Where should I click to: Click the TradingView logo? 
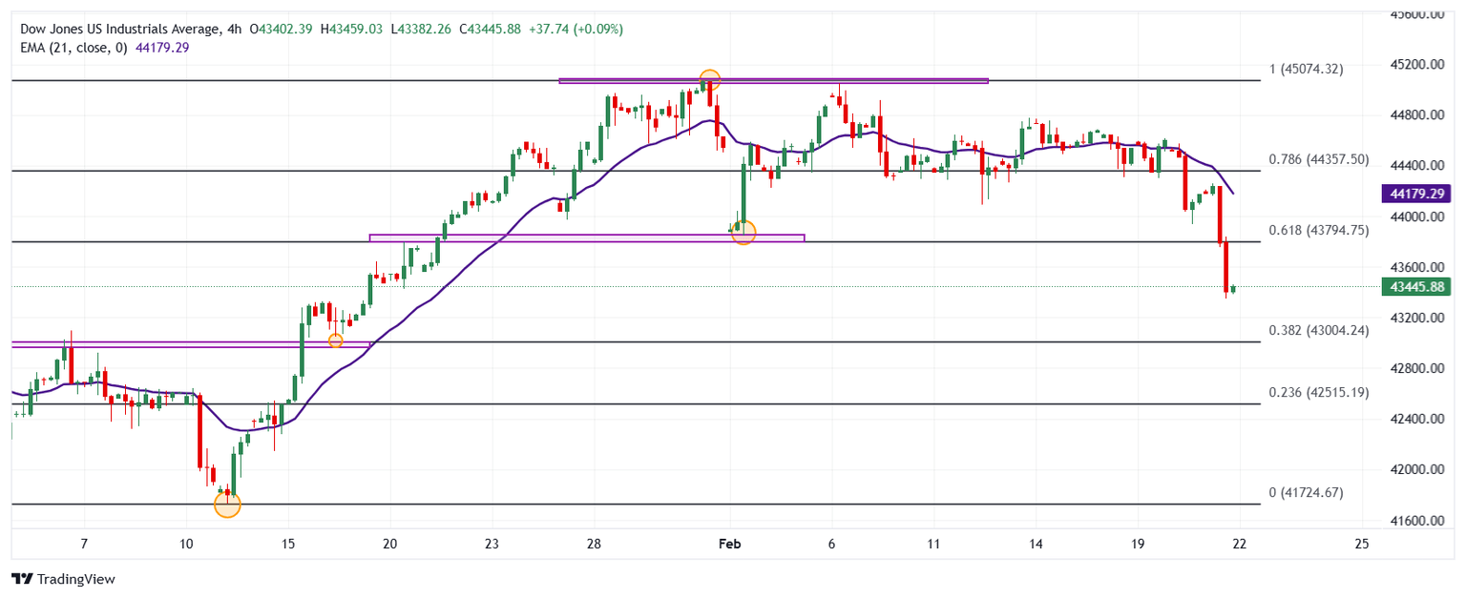tap(62, 579)
